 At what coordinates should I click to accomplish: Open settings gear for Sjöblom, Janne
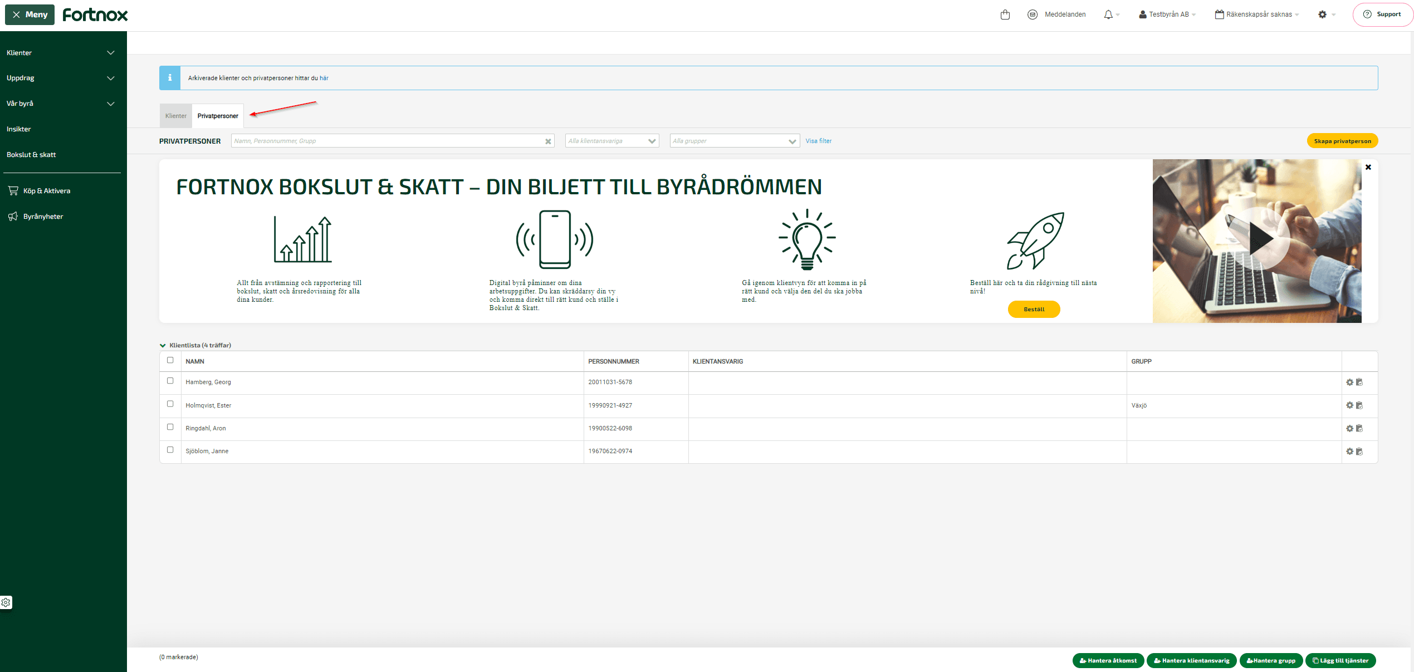pos(1349,451)
